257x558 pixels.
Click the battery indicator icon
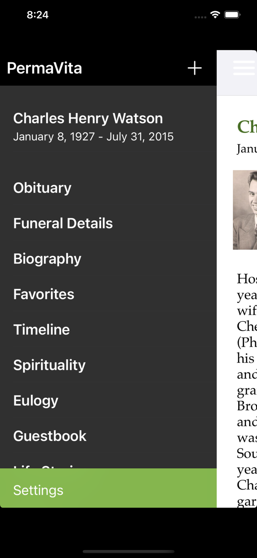click(x=233, y=15)
